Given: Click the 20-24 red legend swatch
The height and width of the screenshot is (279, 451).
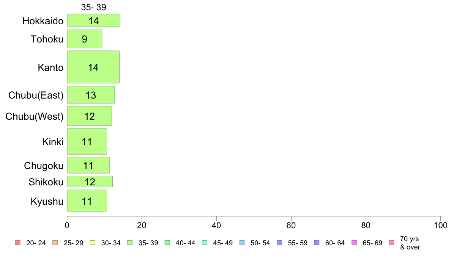Looking at the screenshot, I should tap(17, 243).
